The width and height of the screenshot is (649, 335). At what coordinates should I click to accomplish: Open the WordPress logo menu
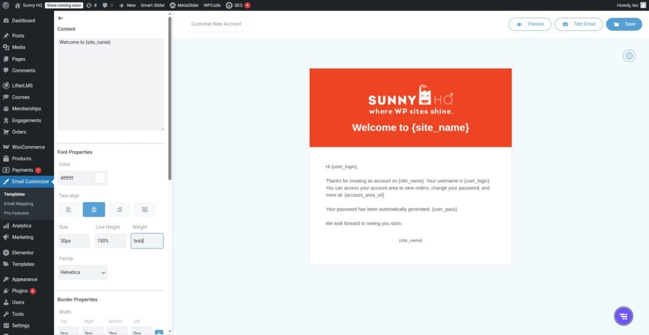6,5
